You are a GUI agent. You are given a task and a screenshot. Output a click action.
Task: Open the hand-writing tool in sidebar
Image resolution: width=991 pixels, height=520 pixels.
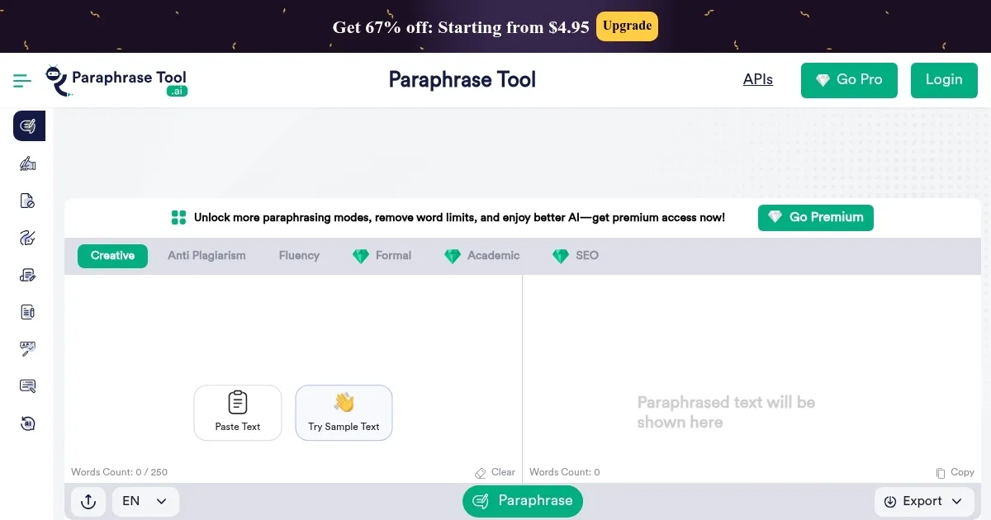tap(28, 163)
